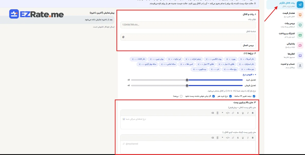
Task: Click spoiler icon in the متن بالای پست editor
Action: tap(217, 113)
